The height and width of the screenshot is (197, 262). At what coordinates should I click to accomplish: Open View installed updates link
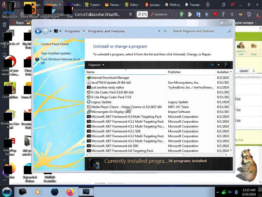tap(56, 53)
